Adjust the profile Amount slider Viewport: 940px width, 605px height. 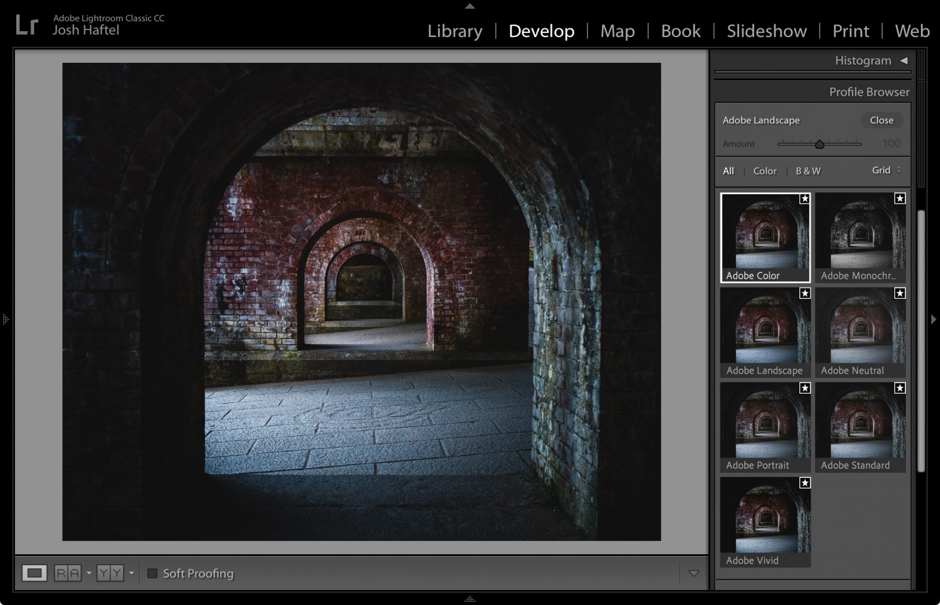point(819,144)
